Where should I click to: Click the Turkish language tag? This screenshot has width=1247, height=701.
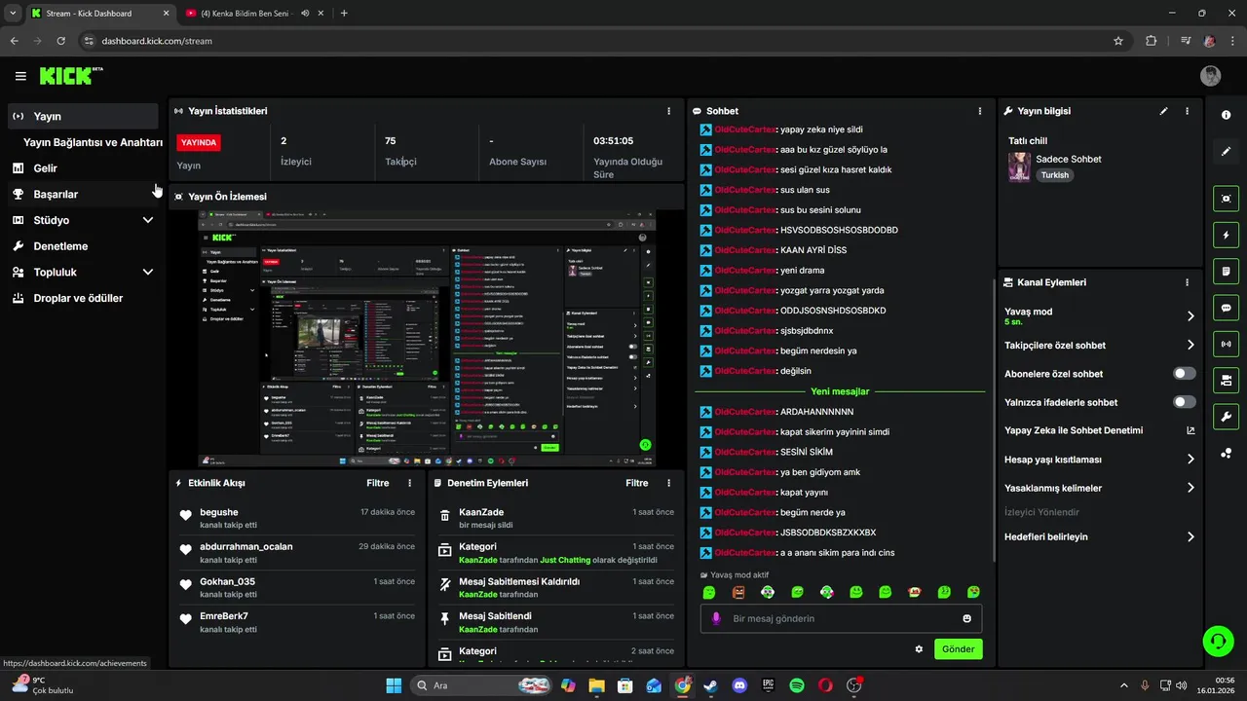pos(1055,175)
